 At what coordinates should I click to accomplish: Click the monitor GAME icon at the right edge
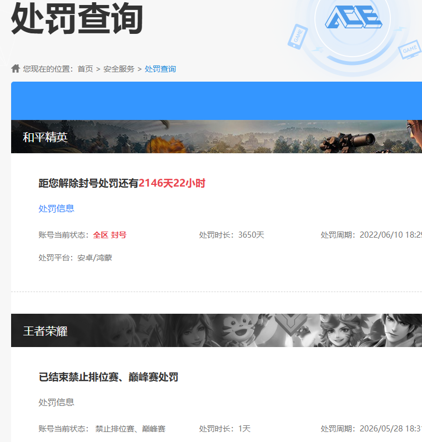click(409, 49)
